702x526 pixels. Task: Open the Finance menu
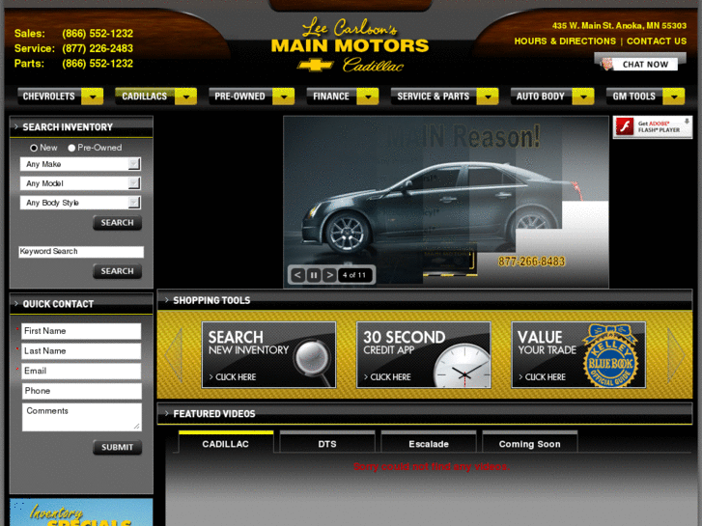point(331,97)
